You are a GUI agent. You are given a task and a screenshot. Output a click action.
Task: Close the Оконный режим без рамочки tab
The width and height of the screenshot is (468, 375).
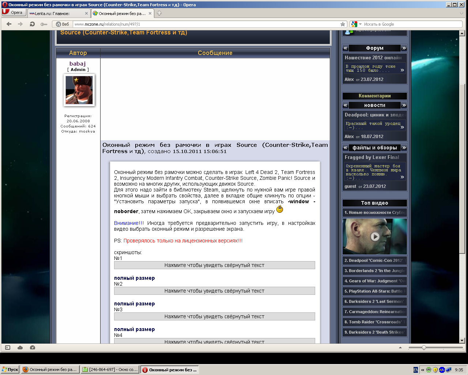(150, 13)
